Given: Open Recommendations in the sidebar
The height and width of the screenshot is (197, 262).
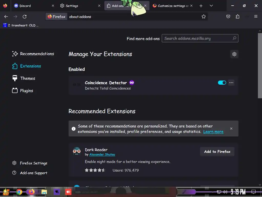Looking at the screenshot, I should pos(33,54).
